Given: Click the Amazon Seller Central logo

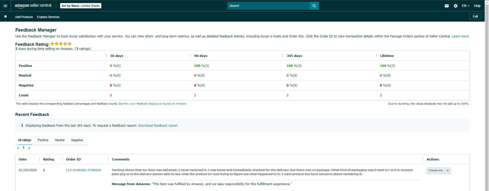Looking at the screenshot, I should pos(33,6).
